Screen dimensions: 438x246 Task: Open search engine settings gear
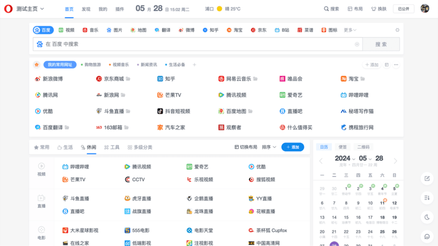pyautogui.click(x=397, y=30)
